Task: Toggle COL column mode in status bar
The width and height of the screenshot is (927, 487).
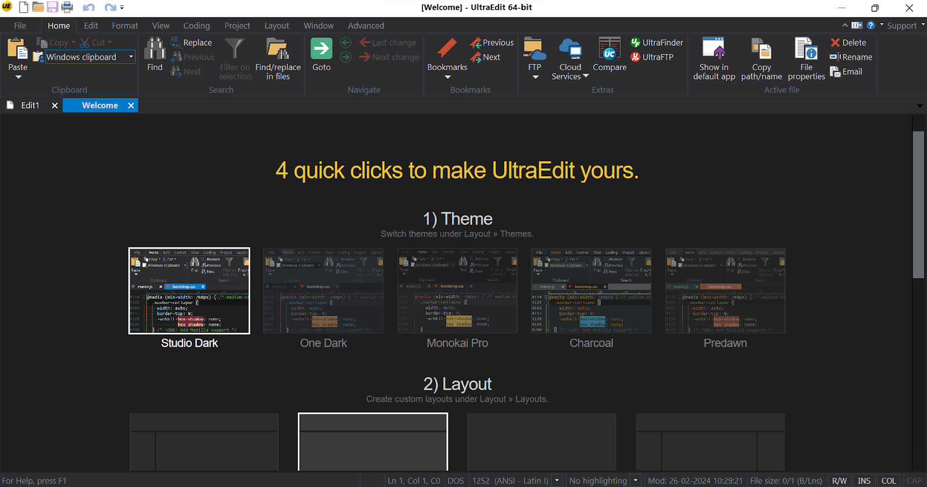Action: pyautogui.click(x=889, y=481)
